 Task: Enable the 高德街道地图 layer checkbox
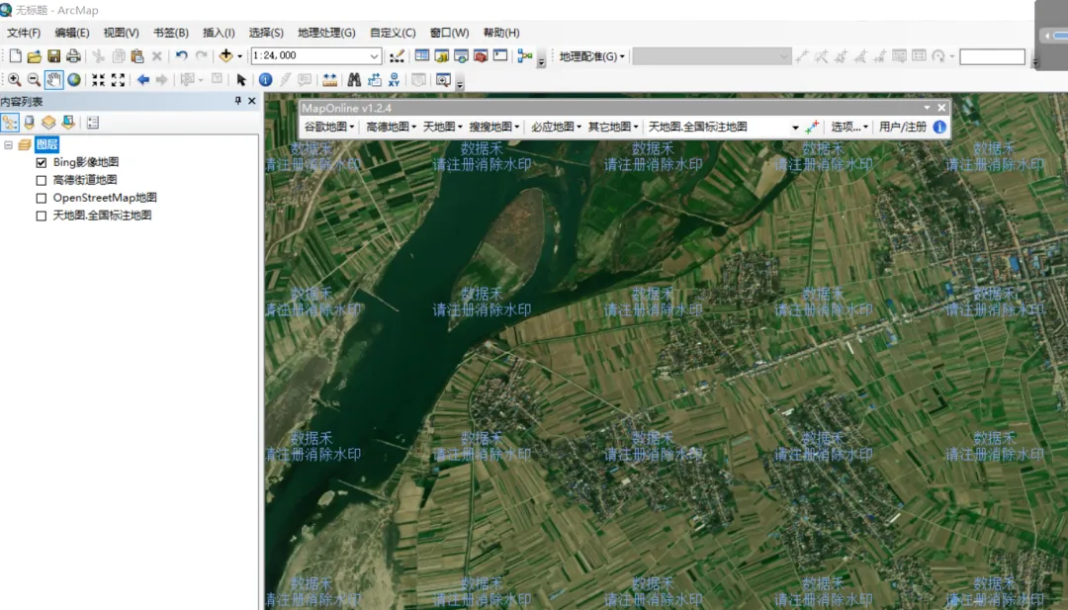(42, 180)
